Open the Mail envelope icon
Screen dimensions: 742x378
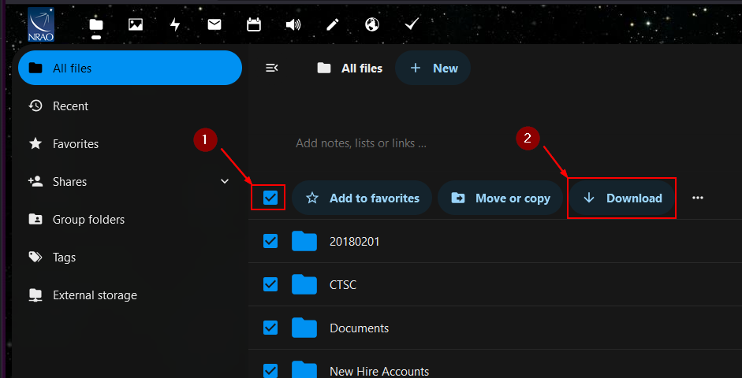pyautogui.click(x=214, y=24)
